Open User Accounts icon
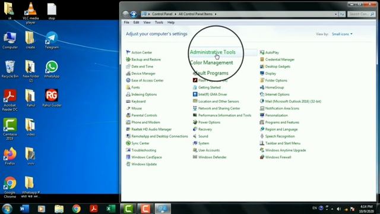The height and width of the screenshot is (214, 380). pos(195,150)
